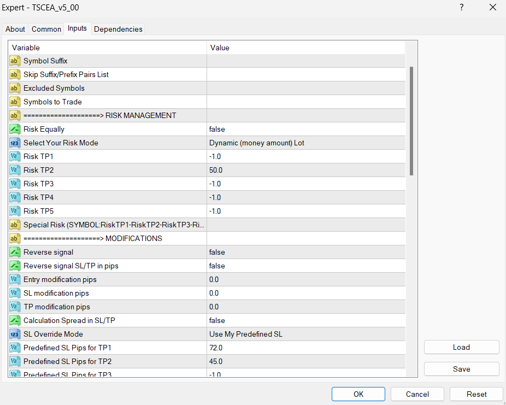Viewport: 506px width, 405px height.
Task: Click the icon next to Special Risk row
Action: pyautogui.click(x=15, y=225)
